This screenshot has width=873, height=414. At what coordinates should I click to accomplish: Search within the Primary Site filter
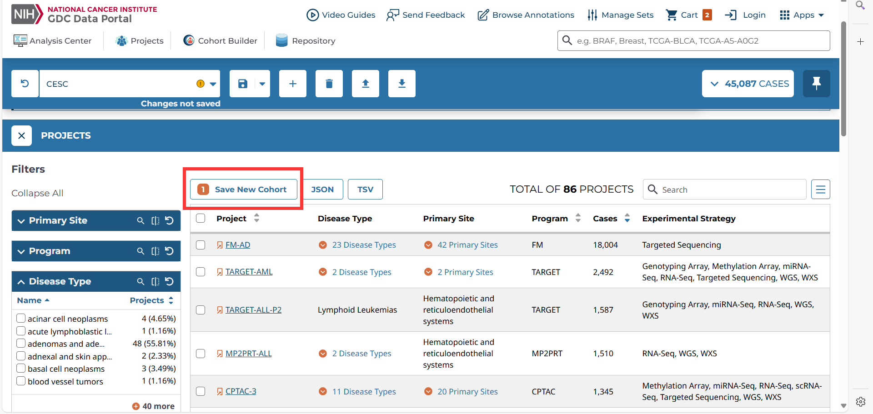140,220
